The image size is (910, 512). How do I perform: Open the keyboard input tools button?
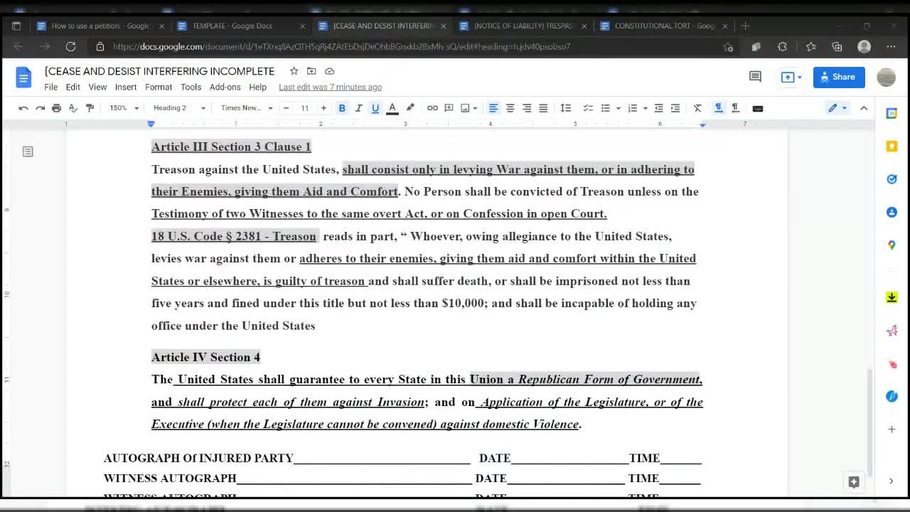758,108
